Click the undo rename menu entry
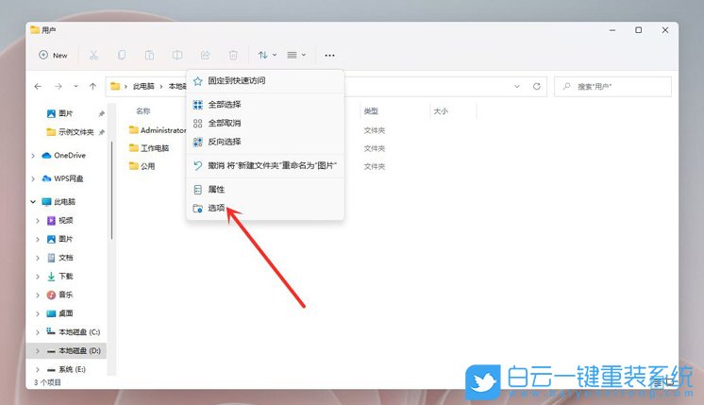Viewport: 704px width, 405px height. [265, 166]
